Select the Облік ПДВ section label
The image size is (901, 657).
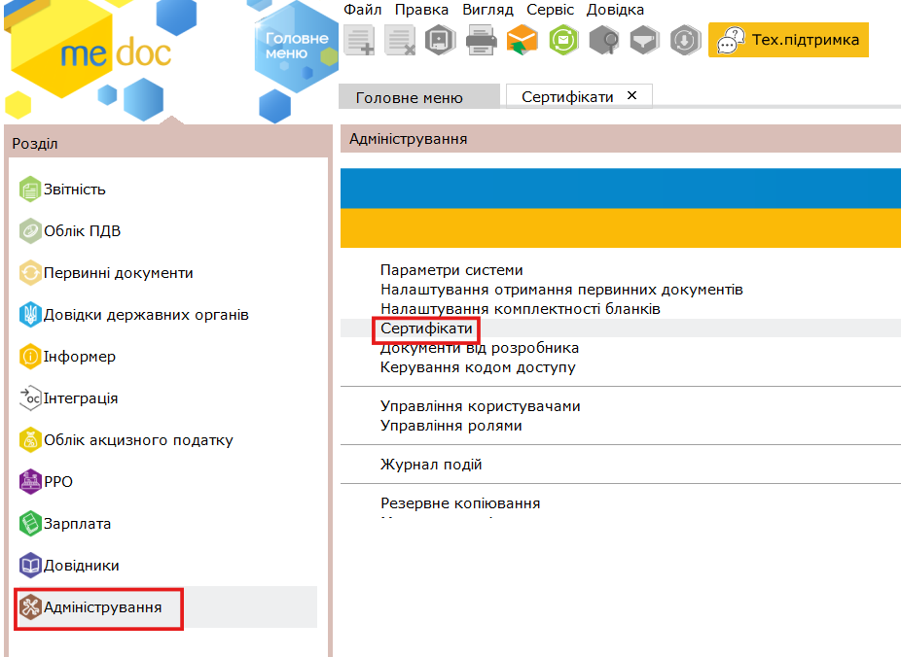[82, 231]
